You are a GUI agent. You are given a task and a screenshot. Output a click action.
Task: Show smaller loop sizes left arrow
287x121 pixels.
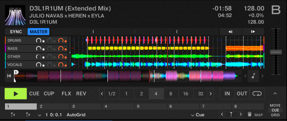tap(102, 94)
